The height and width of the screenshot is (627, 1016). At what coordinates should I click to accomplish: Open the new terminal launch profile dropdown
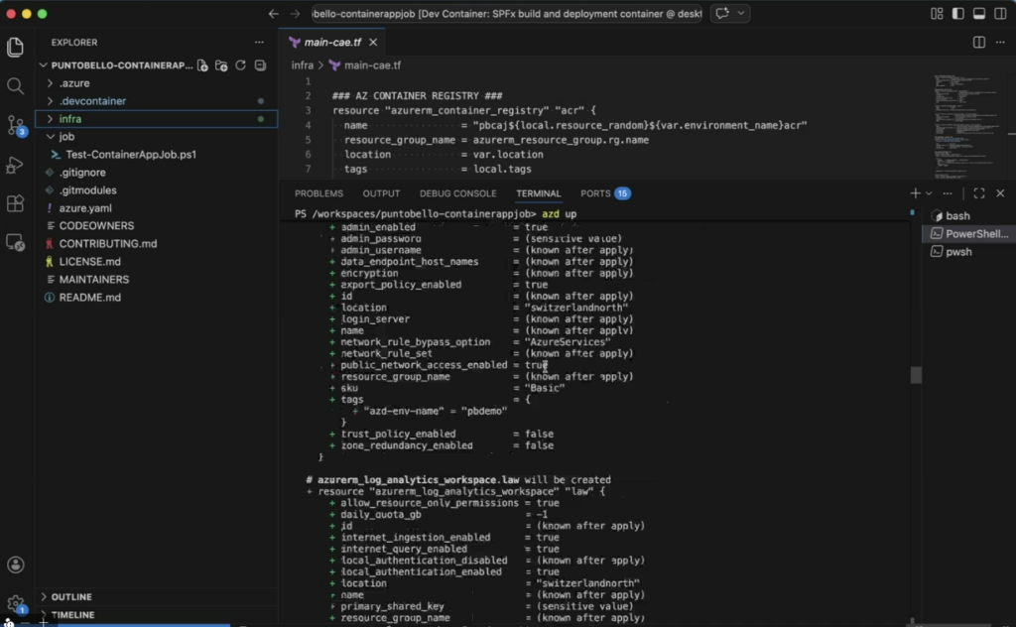929,193
